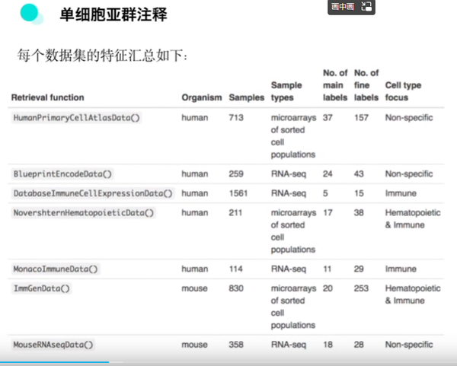Image resolution: width=457 pixels, height=366 pixels.
Task: Click mouse organism in the MouseRNAseqData row
Action: [194, 345]
